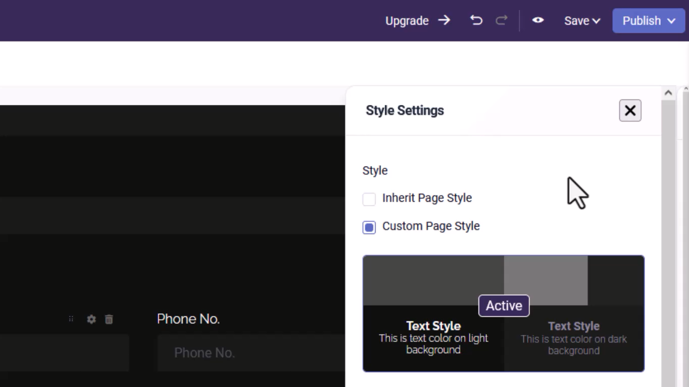
Task: Click the Active style badge
Action: click(x=504, y=306)
